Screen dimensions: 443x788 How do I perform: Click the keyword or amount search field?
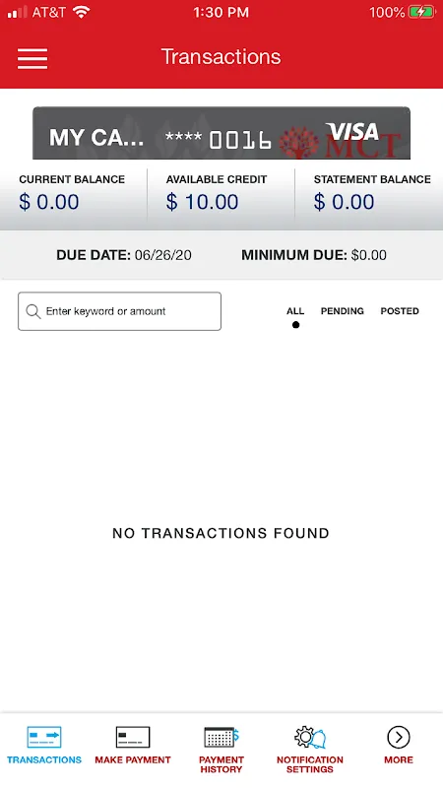pyautogui.click(x=119, y=311)
